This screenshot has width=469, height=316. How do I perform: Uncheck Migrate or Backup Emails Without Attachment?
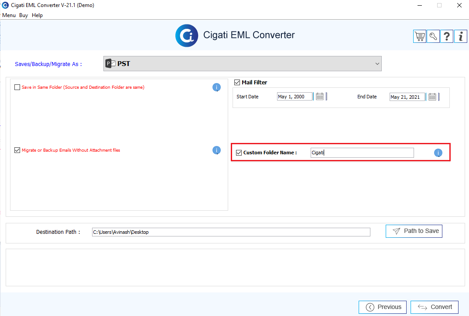click(x=17, y=150)
